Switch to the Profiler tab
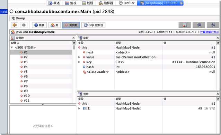This screenshot has height=135, width=221. [127, 3]
